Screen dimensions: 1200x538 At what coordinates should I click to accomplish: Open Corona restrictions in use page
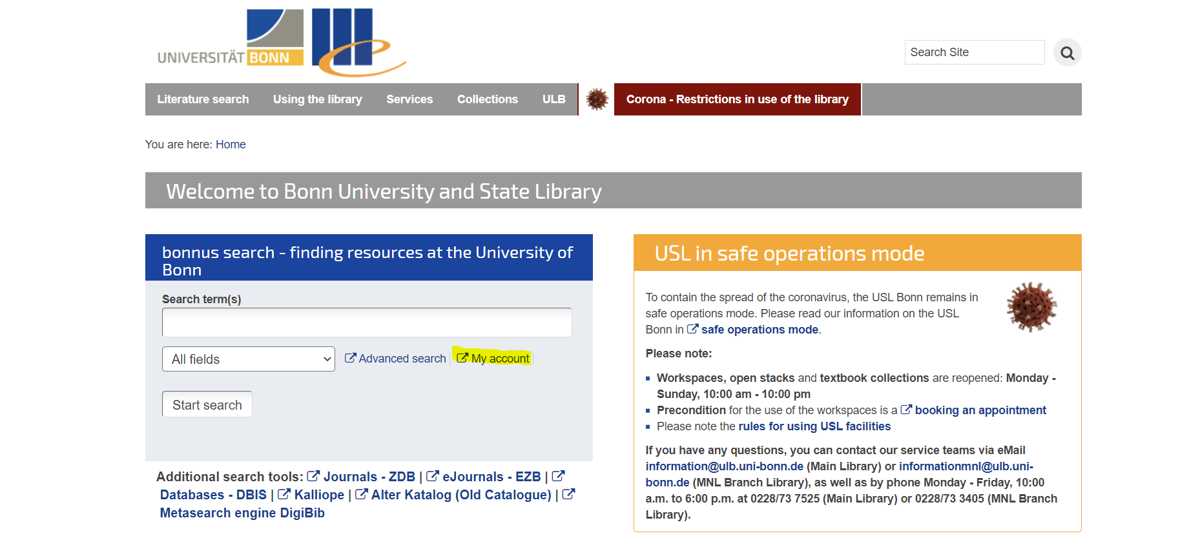(737, 99)
